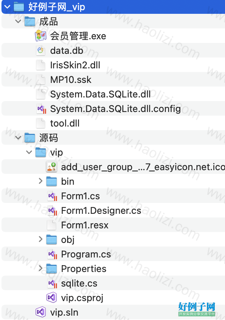Collapse the vip folder chevron

click(x=29, y=152)
